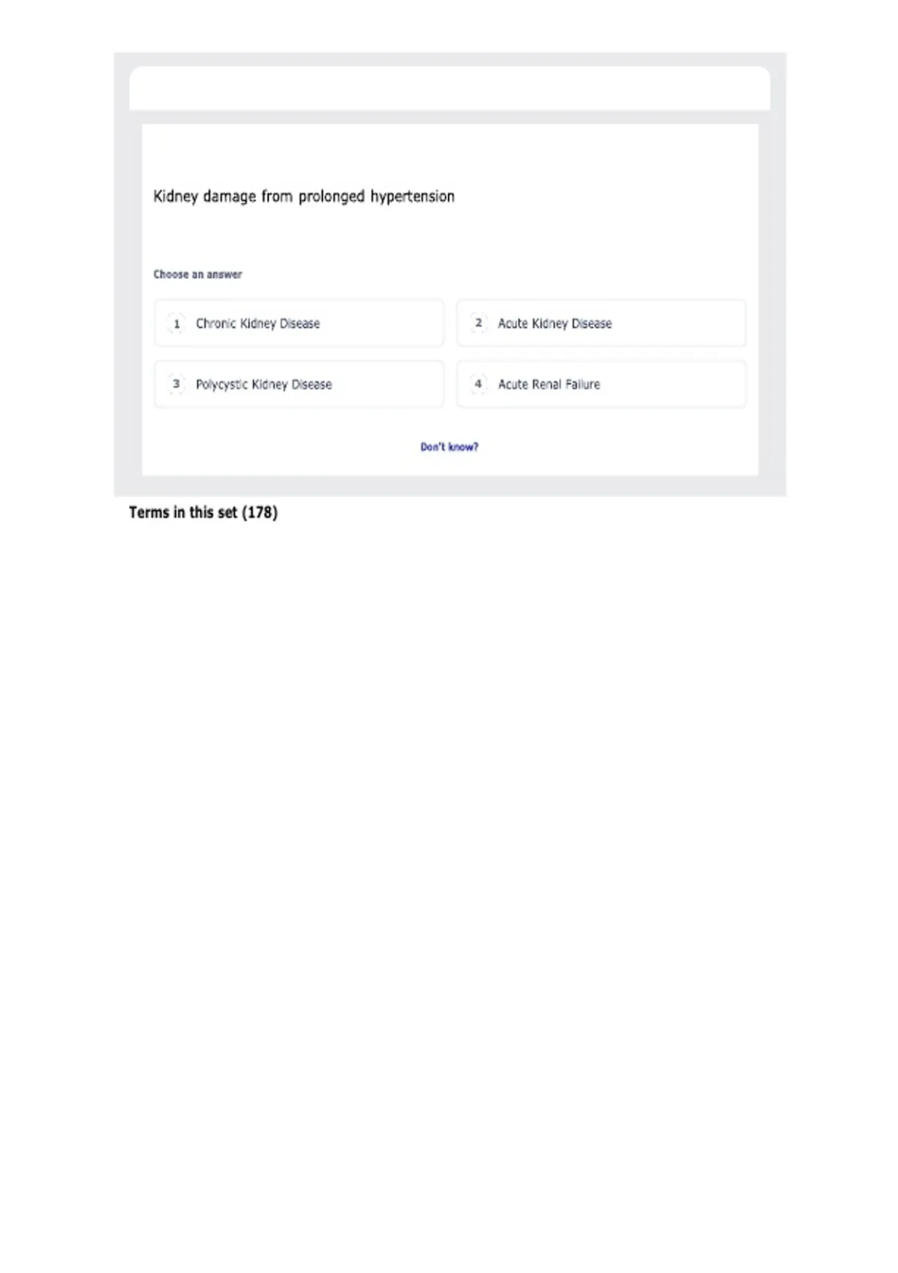The width and height of the screenshot is (898, 1273).
Task: Click the word "hypertension" in the question
Action: click(412, 197)
